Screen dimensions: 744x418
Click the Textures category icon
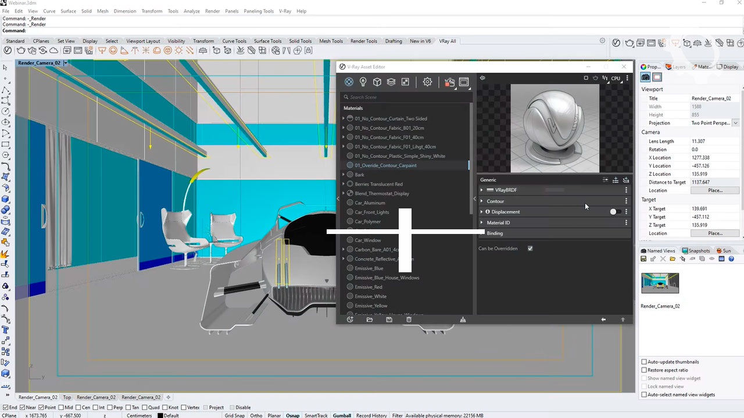point(405,82)
